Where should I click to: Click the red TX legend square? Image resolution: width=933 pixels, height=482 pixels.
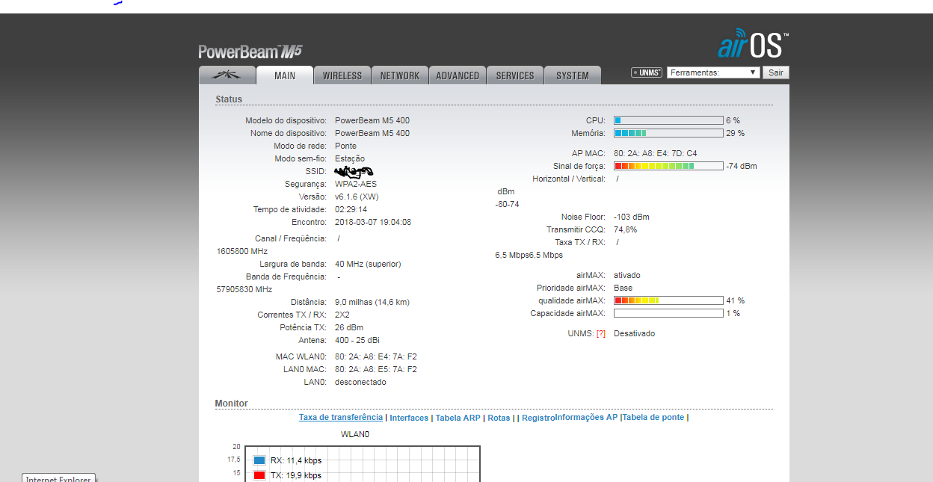pyautogui.click(x=259, y=475)
